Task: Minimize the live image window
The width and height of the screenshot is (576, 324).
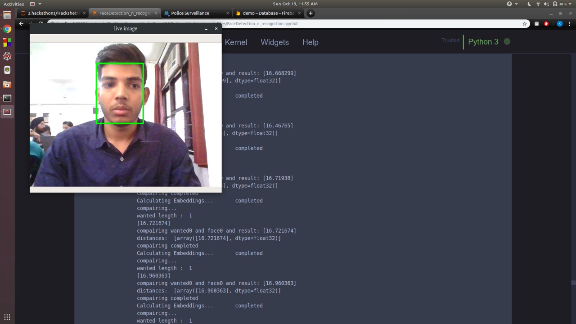Action: (x=206, y=29)
